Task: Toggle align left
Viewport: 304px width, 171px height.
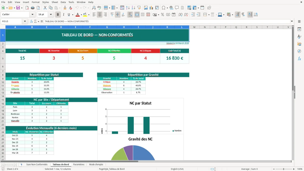Action: click(94, 15)
